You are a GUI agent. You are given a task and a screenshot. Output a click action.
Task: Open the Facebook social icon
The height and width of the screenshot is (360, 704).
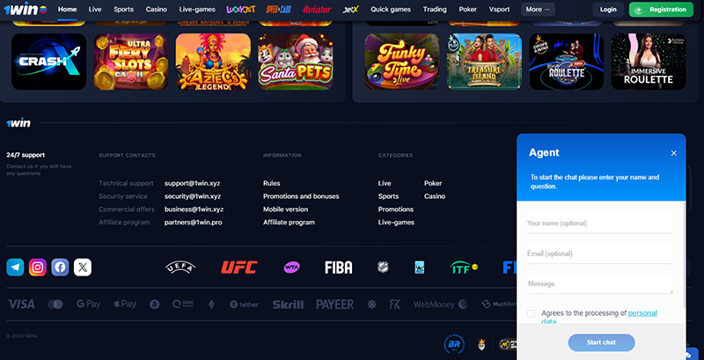(60, 268)
